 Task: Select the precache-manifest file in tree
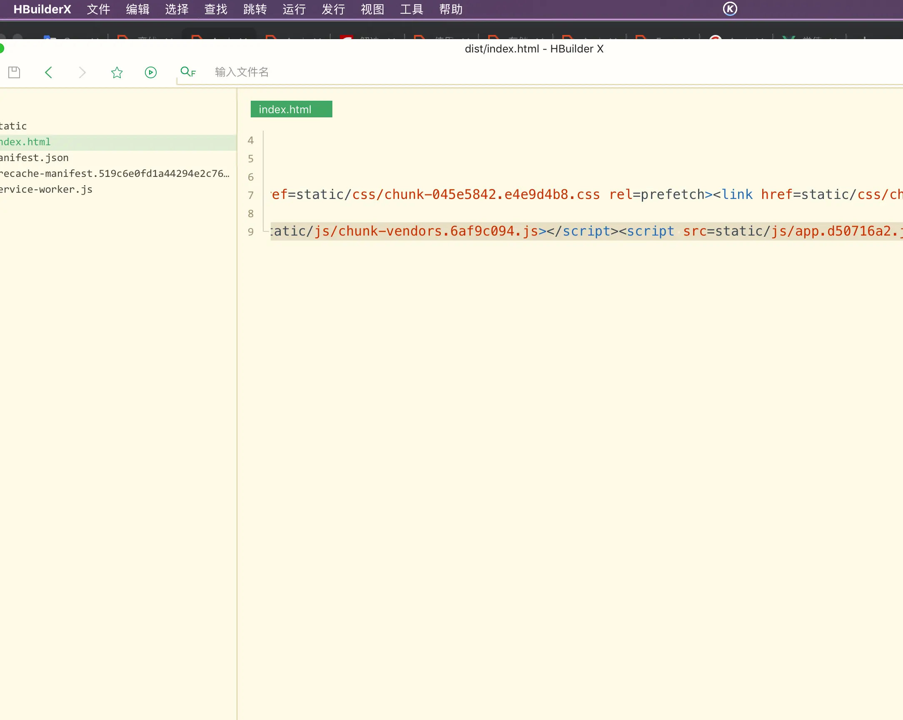[x=114, y=174]
